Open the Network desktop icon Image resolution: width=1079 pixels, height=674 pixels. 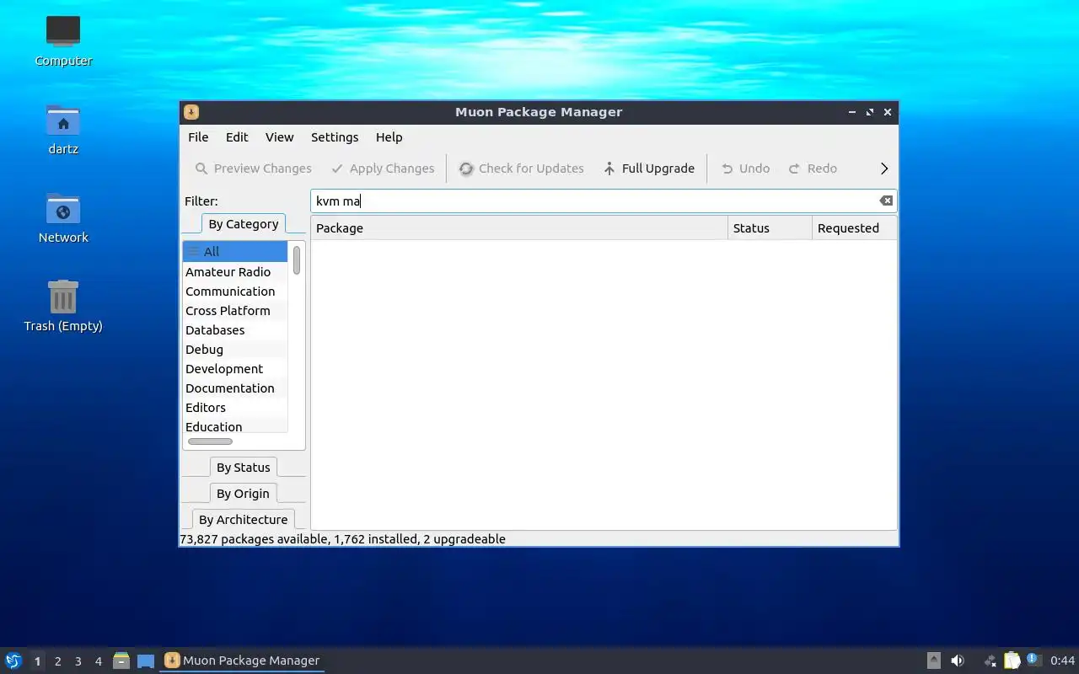[x=63, y=217]
